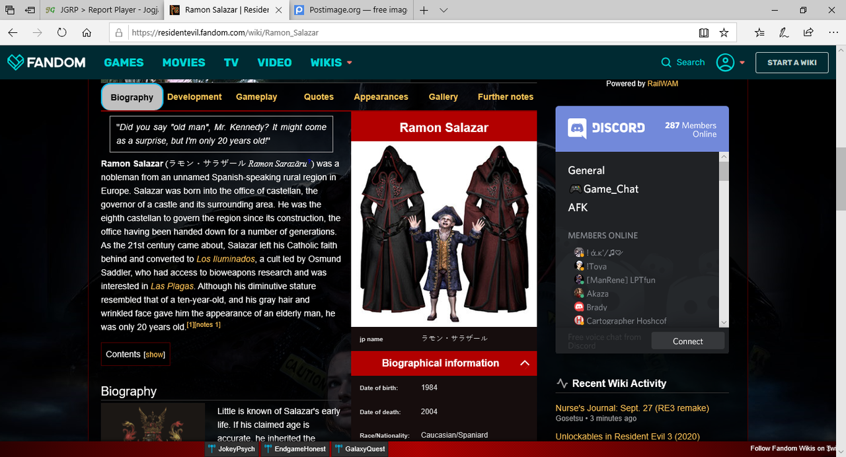
Task: Open the GAMES menu
Action: point(124,63)
